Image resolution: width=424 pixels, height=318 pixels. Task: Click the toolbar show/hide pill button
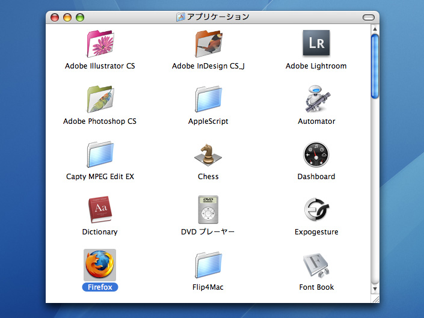(x=369, y=17)
